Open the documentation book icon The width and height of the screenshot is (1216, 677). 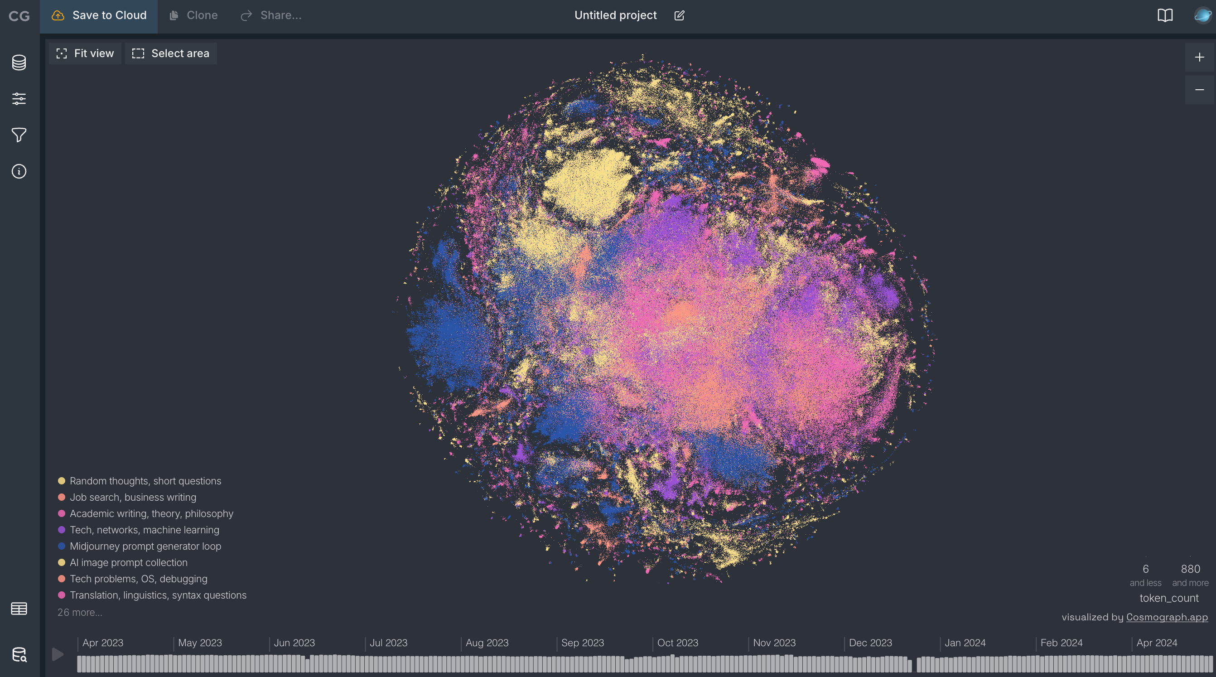click(x=1165, y=15)
